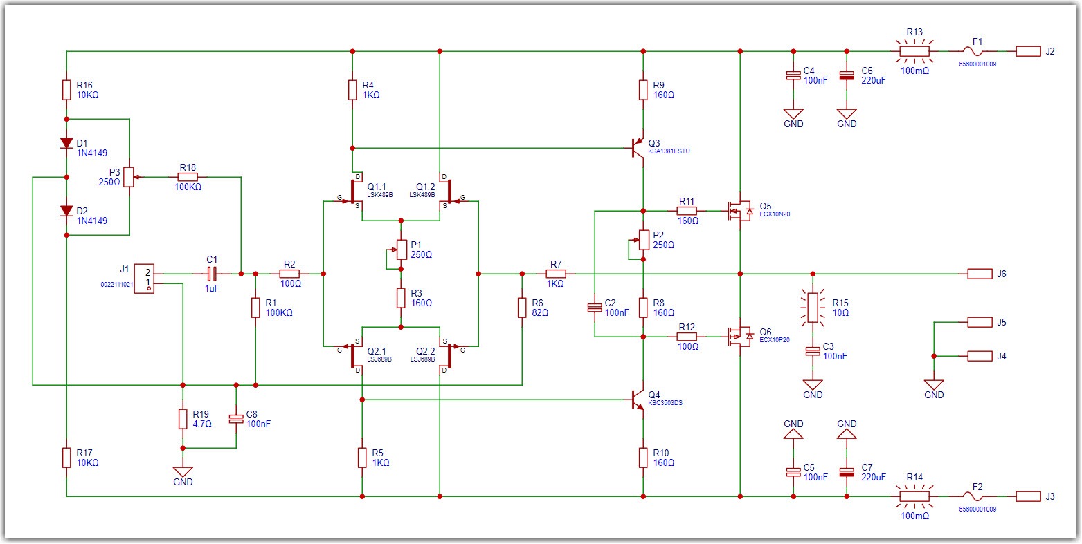The width and height of the screenshot is (1082, 544).
Task: Select the GND symbol below R19
Action: 183,471
